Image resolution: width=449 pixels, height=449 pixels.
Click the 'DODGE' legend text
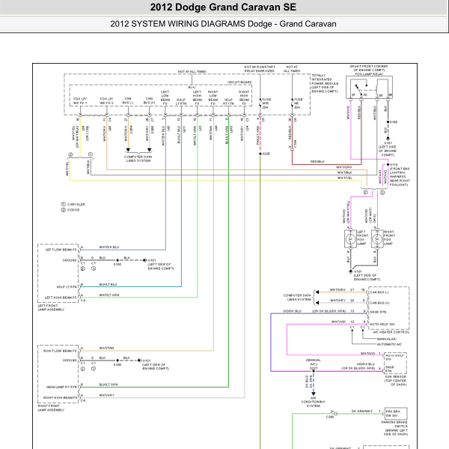(x=73, y=210)
